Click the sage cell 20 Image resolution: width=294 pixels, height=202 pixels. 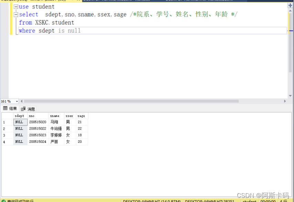tap(82, 142)
